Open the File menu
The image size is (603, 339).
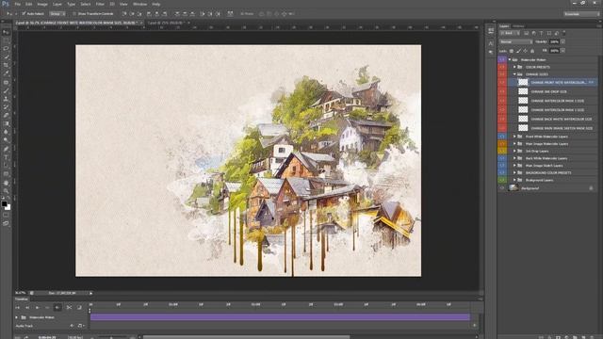click(17, 4)
